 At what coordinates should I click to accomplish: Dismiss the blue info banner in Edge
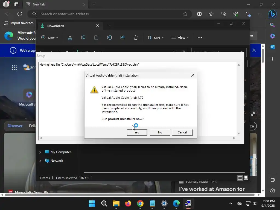coord(254,50)
